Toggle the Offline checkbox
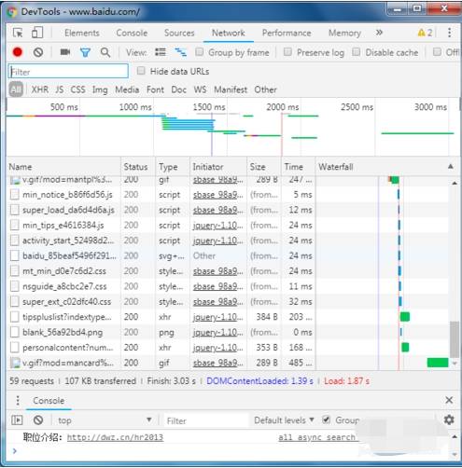 [x=437, y=52]
